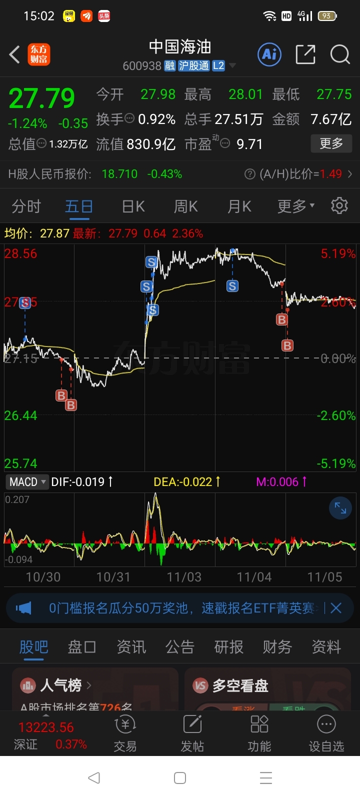Screen dimensions: 360x800
Task: Switch to 分时 chart tab
Action: coord(26,206)
